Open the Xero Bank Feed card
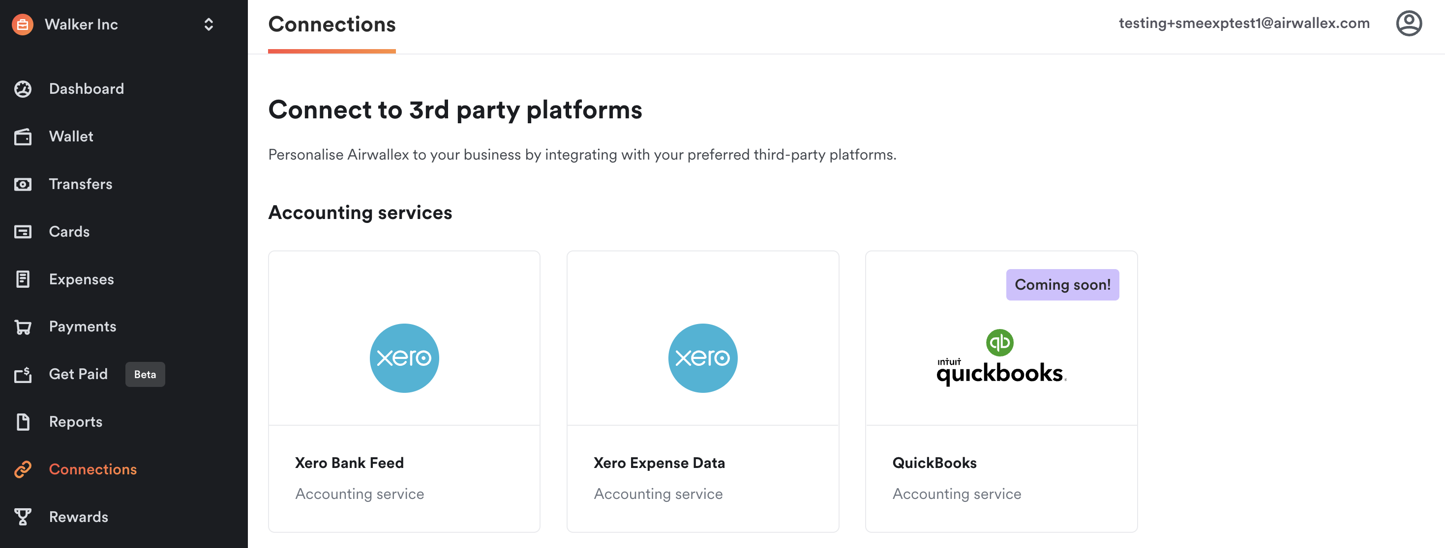 point(404,391)
